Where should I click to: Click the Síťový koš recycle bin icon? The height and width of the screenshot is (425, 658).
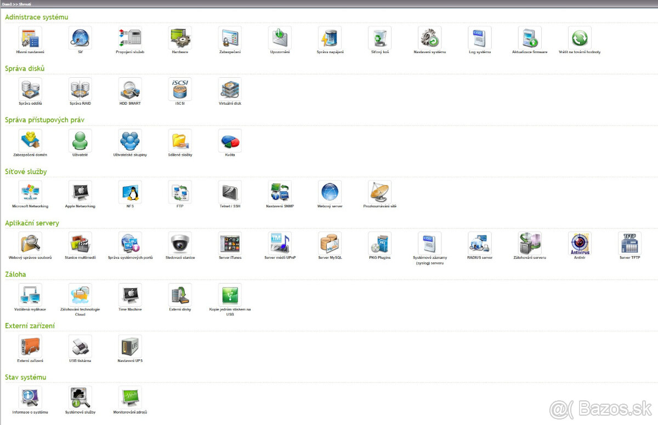(379, 38)
